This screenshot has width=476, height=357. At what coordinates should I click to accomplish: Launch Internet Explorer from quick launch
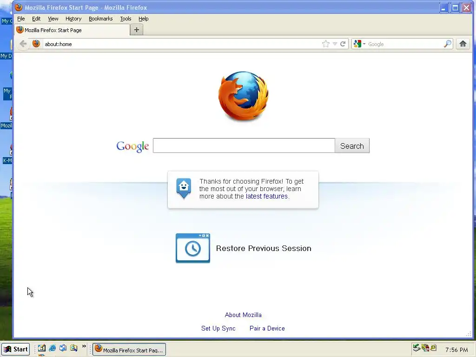(52, 348)
